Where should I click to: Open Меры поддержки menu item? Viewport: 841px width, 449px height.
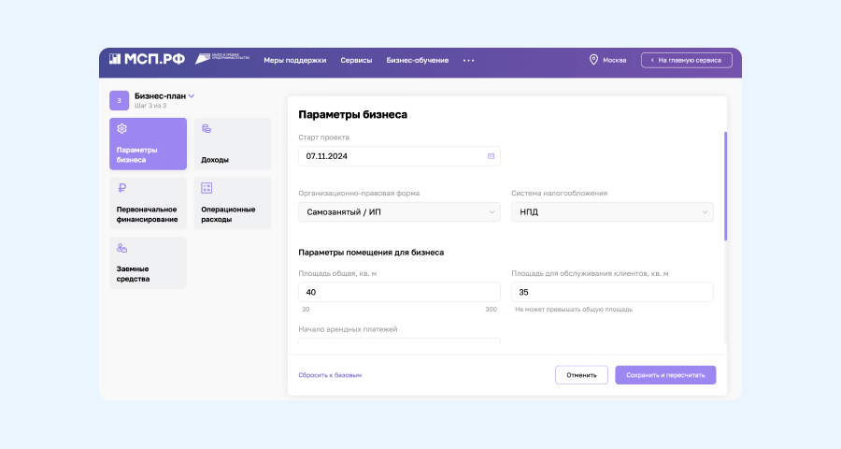(x=295, y=60)
